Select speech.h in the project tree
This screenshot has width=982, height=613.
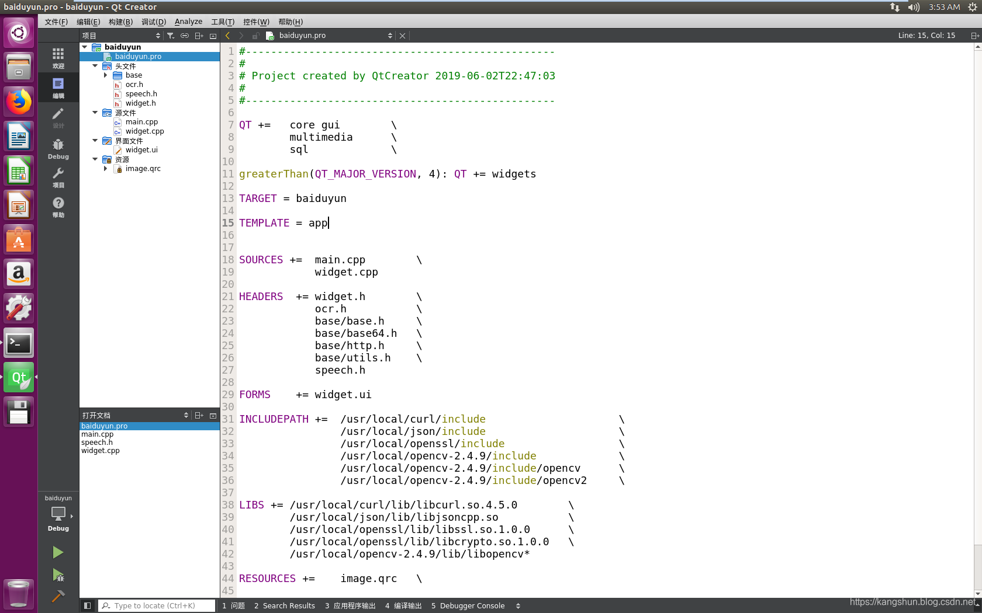[x=141, y=94]
